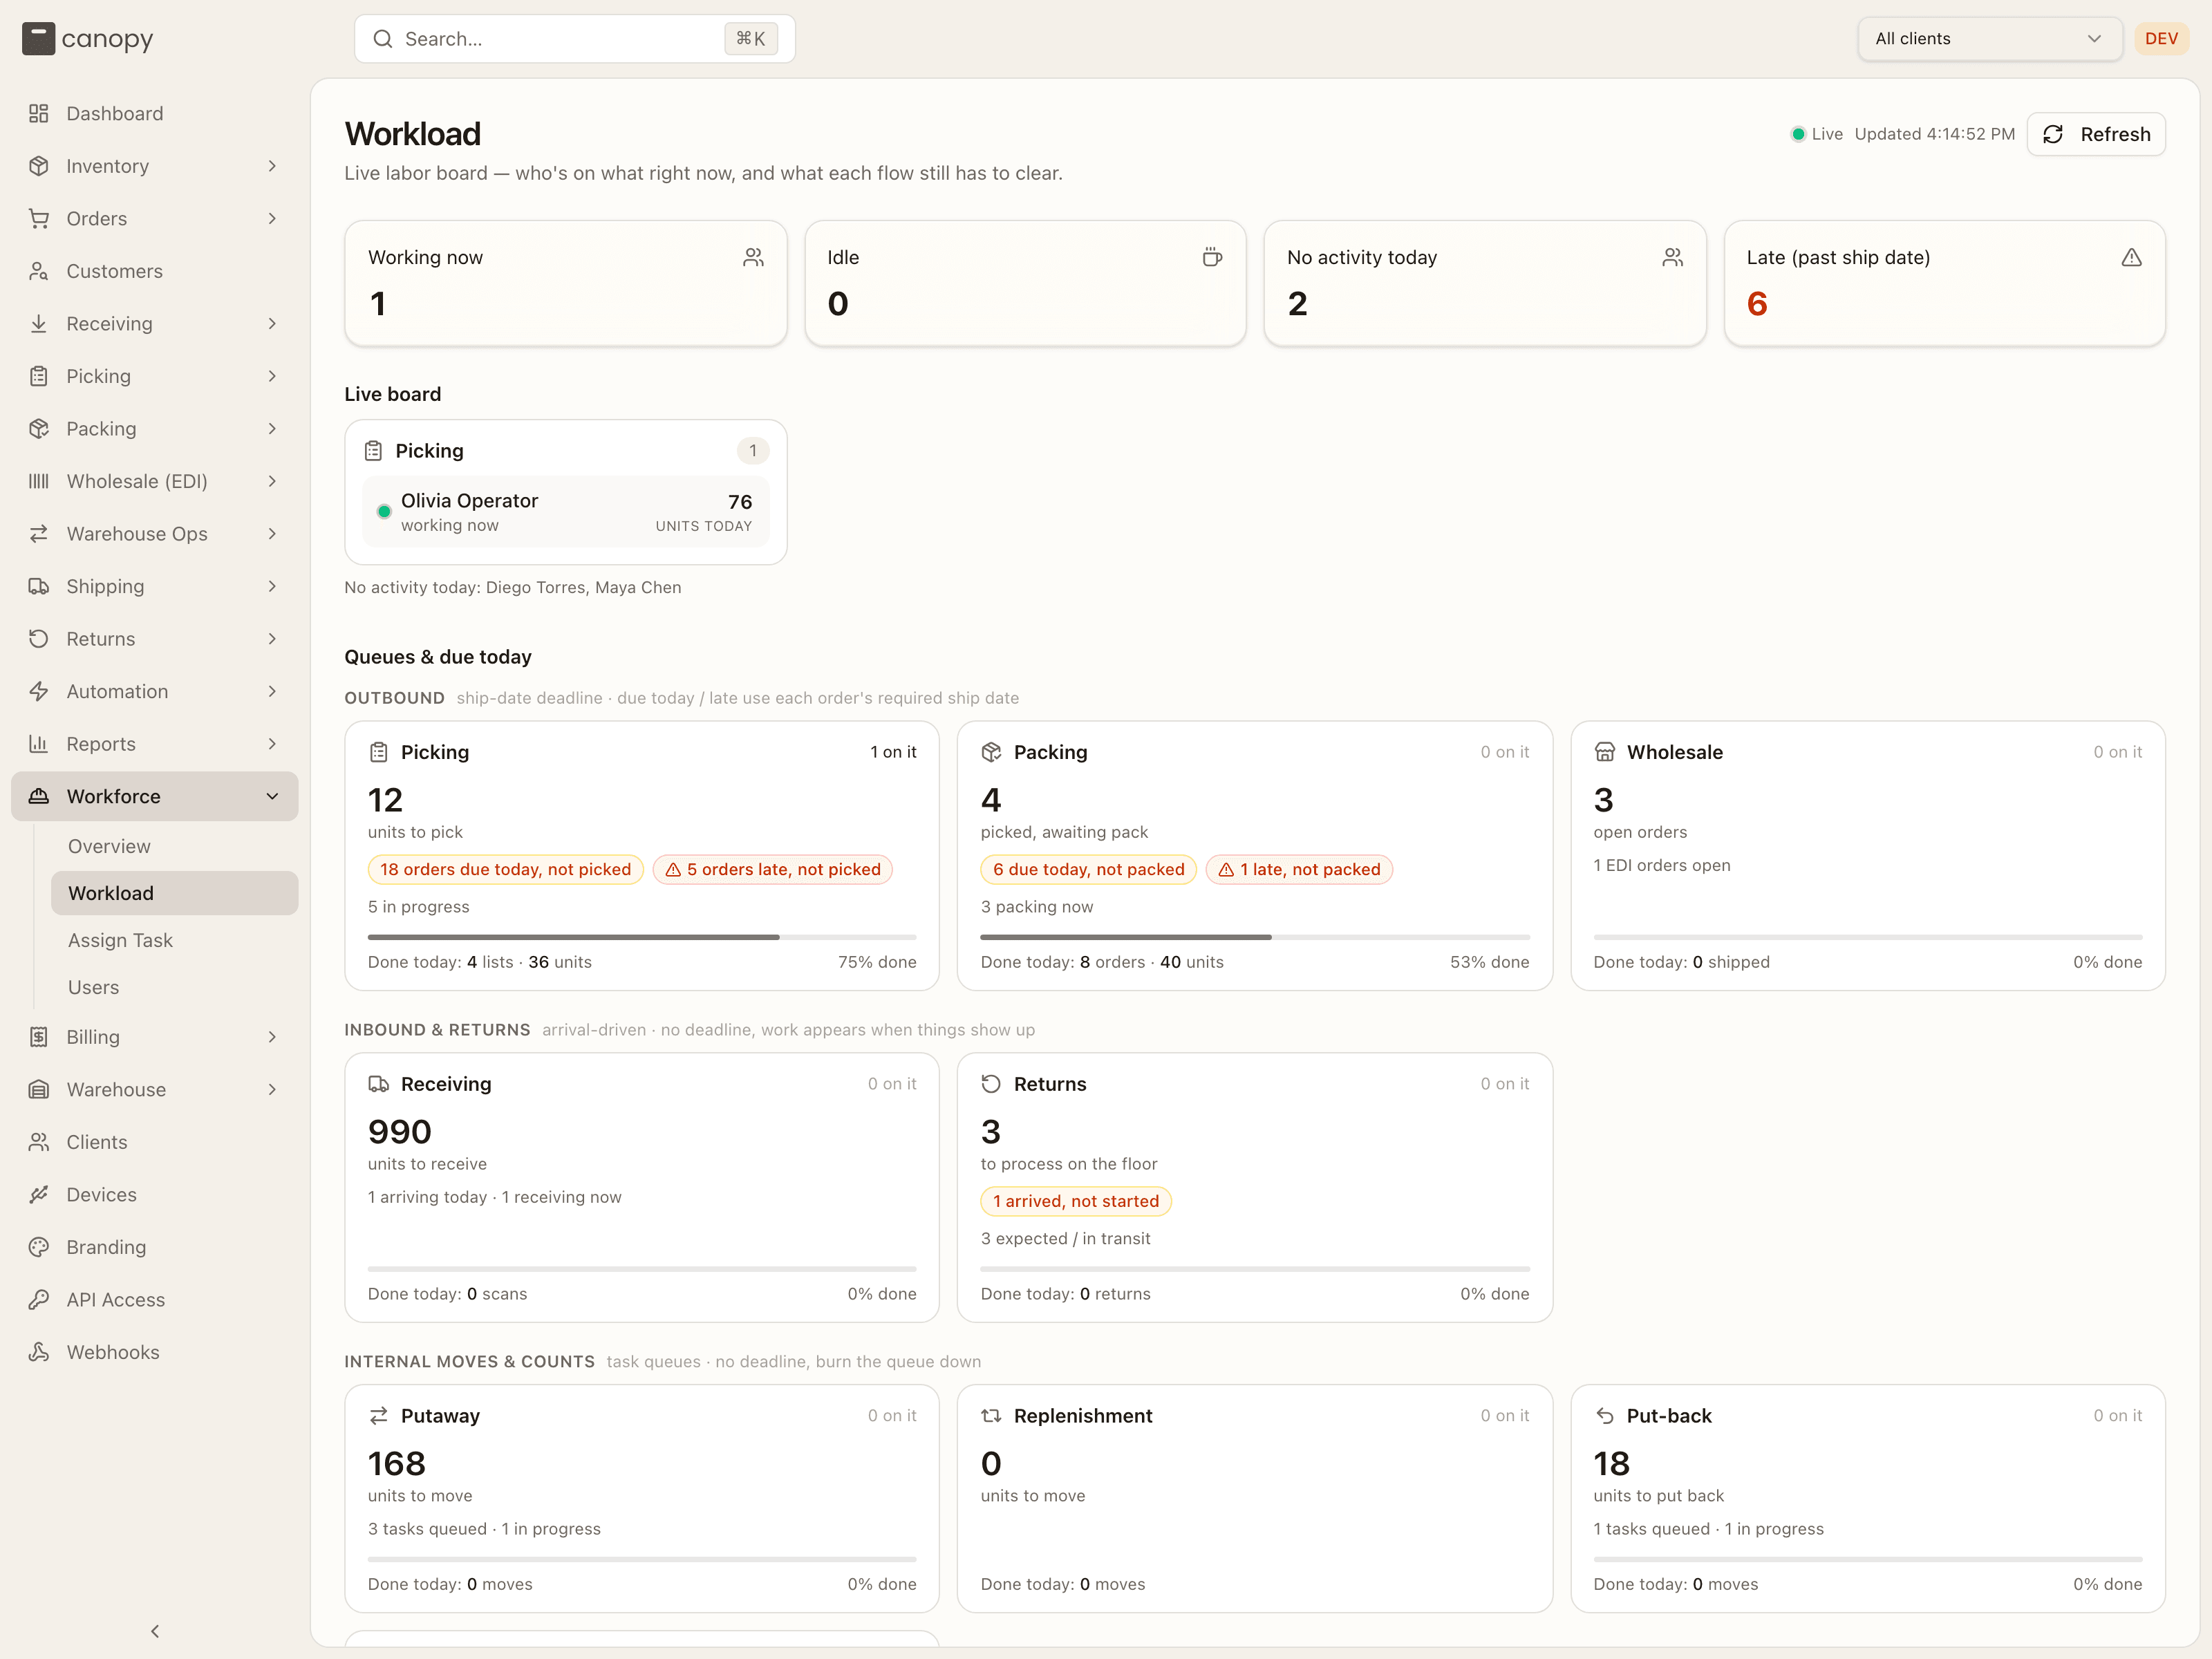
Task: Click the Wholesale queue storefront icon
Action: click(1604, 752)
